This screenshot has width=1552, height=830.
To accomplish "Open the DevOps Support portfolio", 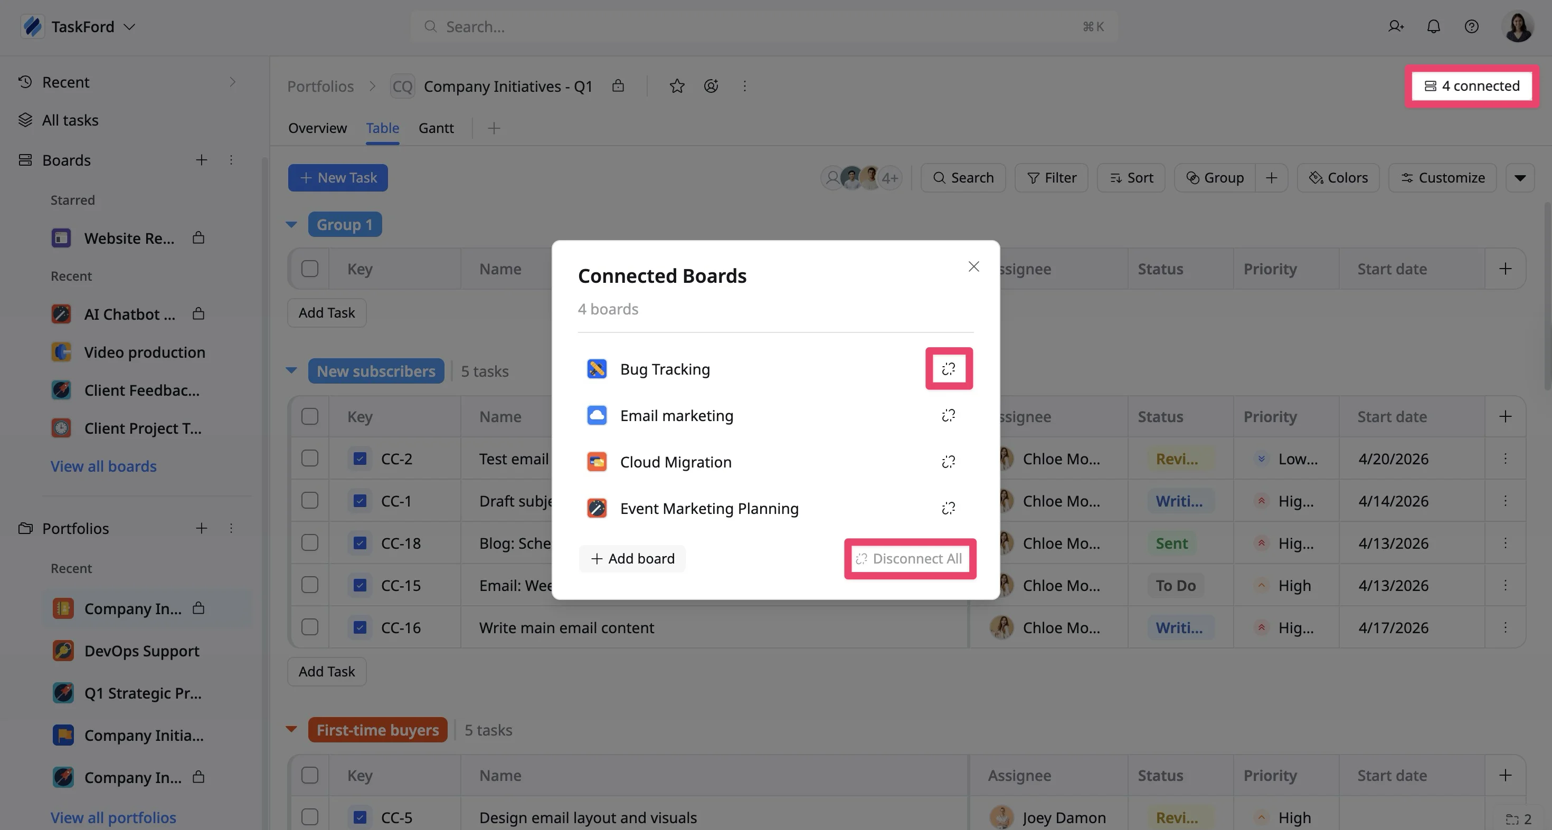I will (141, 651).
